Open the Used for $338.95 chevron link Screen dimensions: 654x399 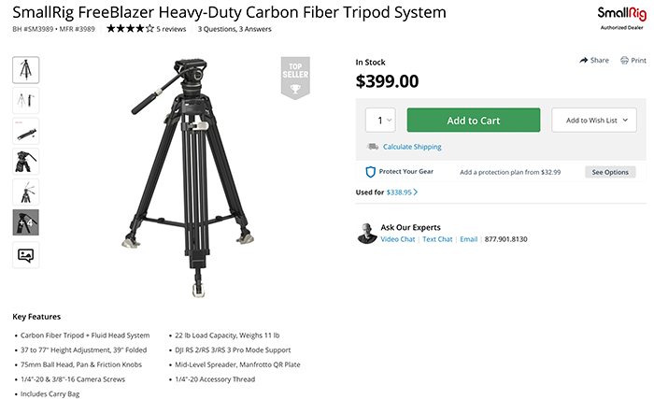click(x=402, y=192)
